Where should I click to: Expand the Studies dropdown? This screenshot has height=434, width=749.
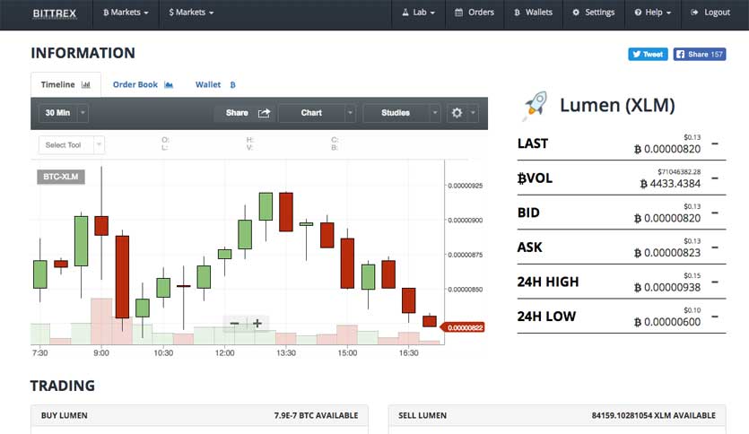[402, 113]
